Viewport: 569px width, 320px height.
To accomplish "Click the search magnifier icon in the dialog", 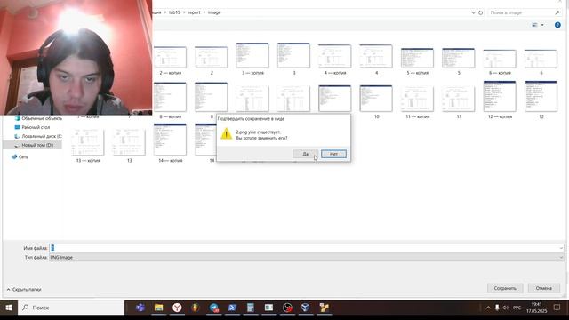I will pos(557,12).
